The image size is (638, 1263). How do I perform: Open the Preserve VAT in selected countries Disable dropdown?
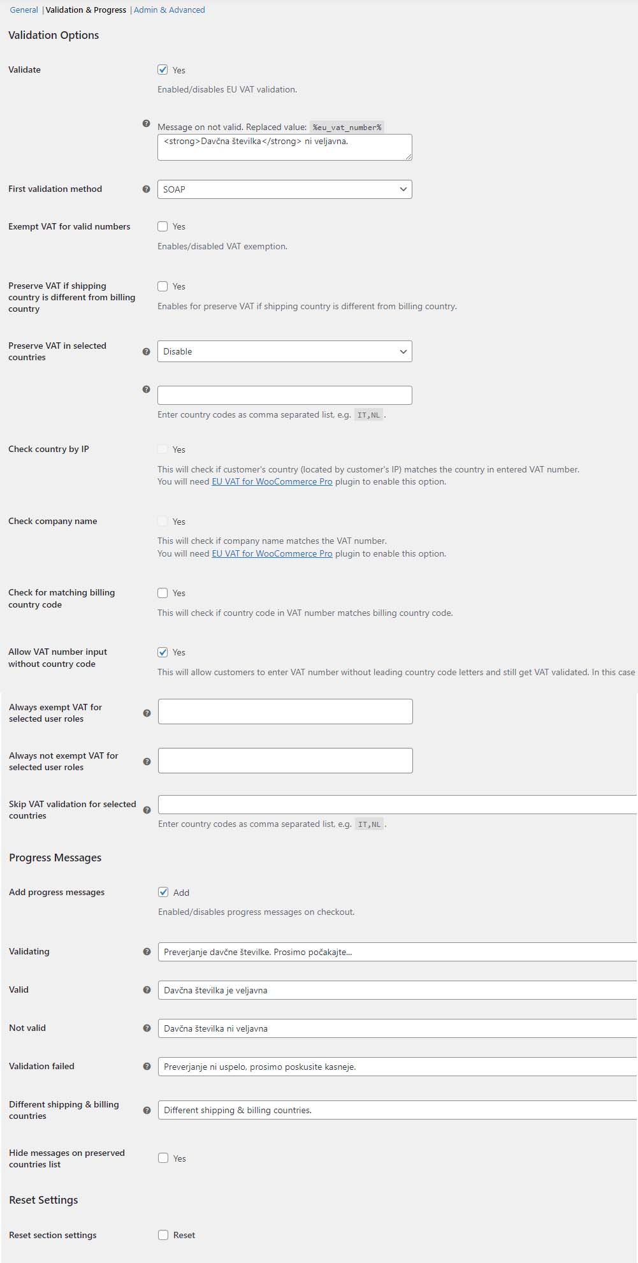coord(284,351)
